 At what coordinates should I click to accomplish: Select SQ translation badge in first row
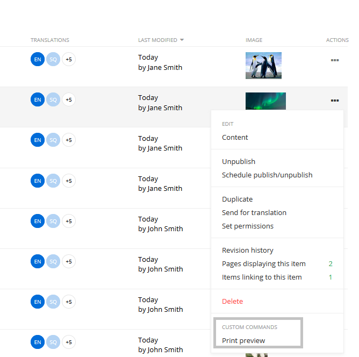tap(53, 59)
